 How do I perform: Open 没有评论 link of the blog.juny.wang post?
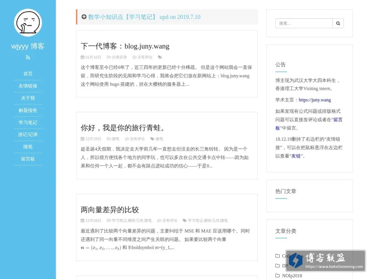click(x=145, y=57)
